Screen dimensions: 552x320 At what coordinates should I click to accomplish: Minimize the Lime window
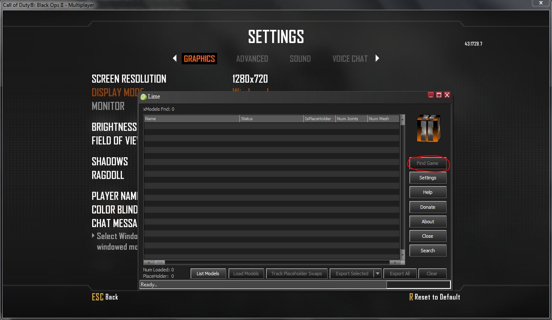point(431,95)
